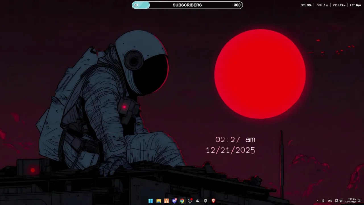364x205 pixels.
Task: Open File Explorer from the taskbar
Action: [159, 201]
